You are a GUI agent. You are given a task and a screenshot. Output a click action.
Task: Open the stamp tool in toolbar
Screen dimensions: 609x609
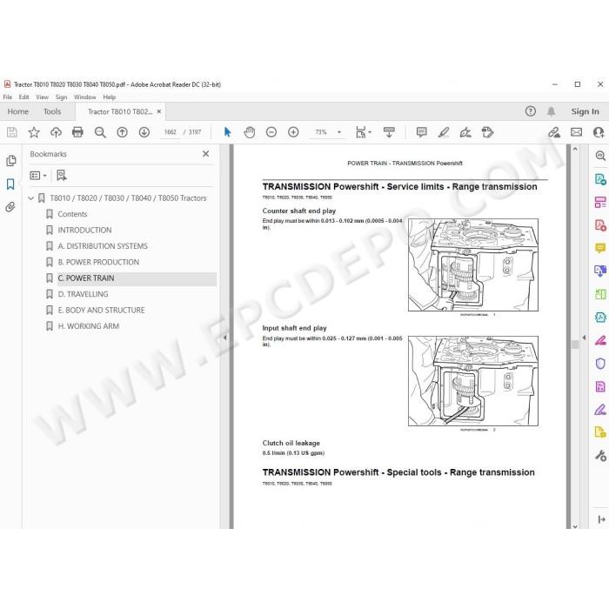tap(487, 132)
